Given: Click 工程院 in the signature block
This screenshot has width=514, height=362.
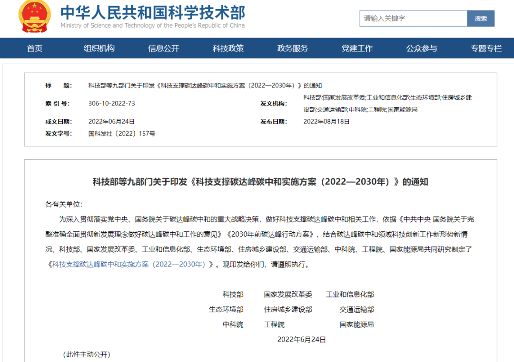Looking at the screenshot, I should pyautogui.click(x=275, y=324).
